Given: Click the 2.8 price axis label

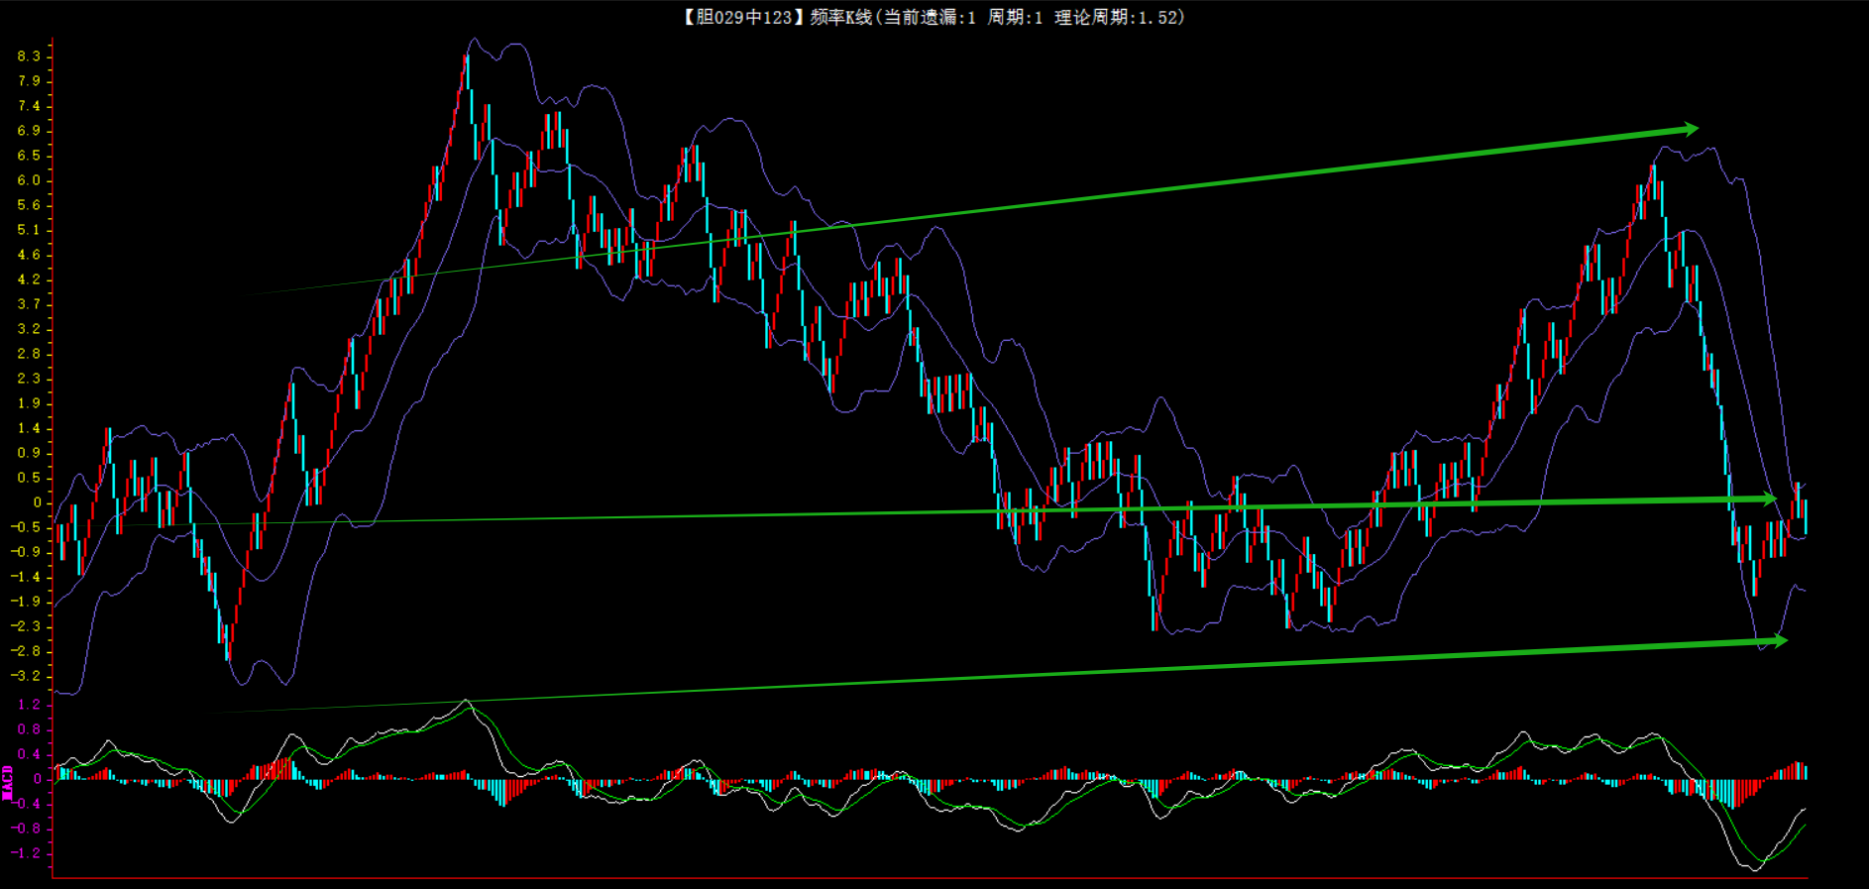Looking at the screenshot, I should click(x=29, y=354).
